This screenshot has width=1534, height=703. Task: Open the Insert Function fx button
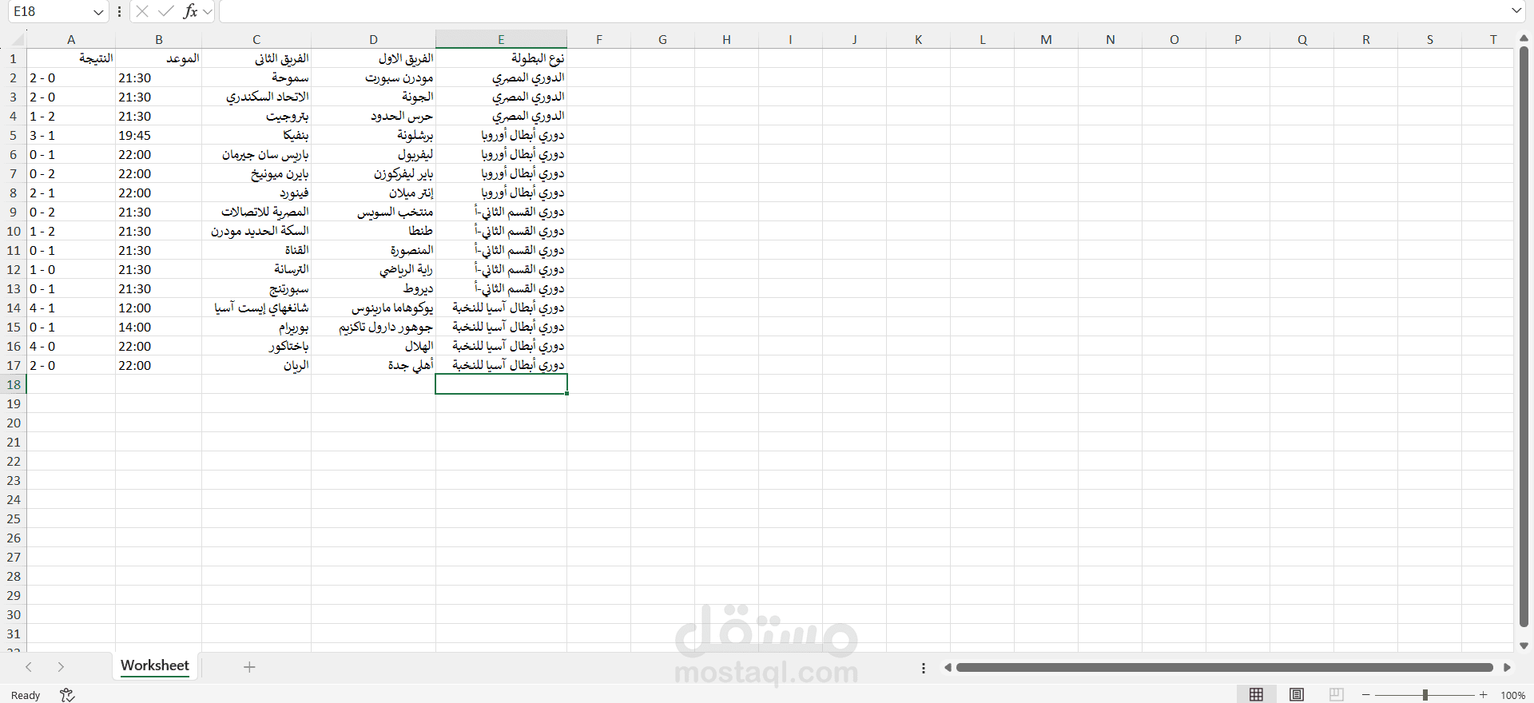pos(190,11)
